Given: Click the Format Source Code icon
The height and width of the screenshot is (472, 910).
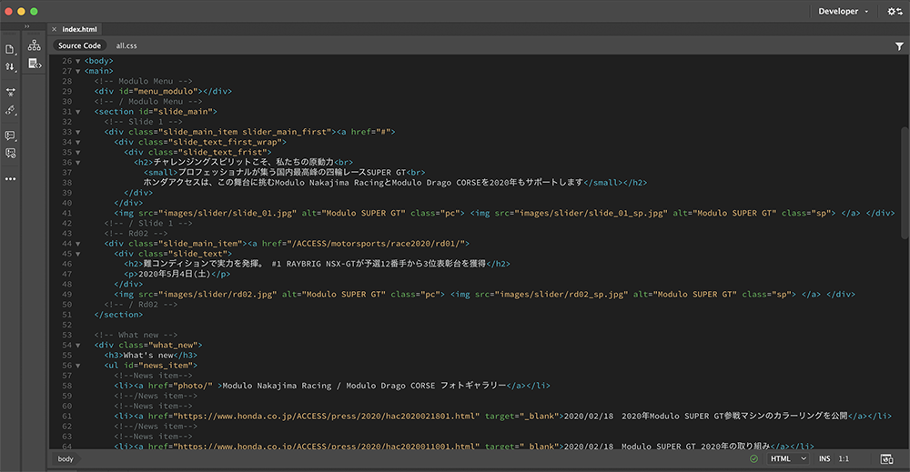Looking at the screenshot, I should tap(10, 110).
